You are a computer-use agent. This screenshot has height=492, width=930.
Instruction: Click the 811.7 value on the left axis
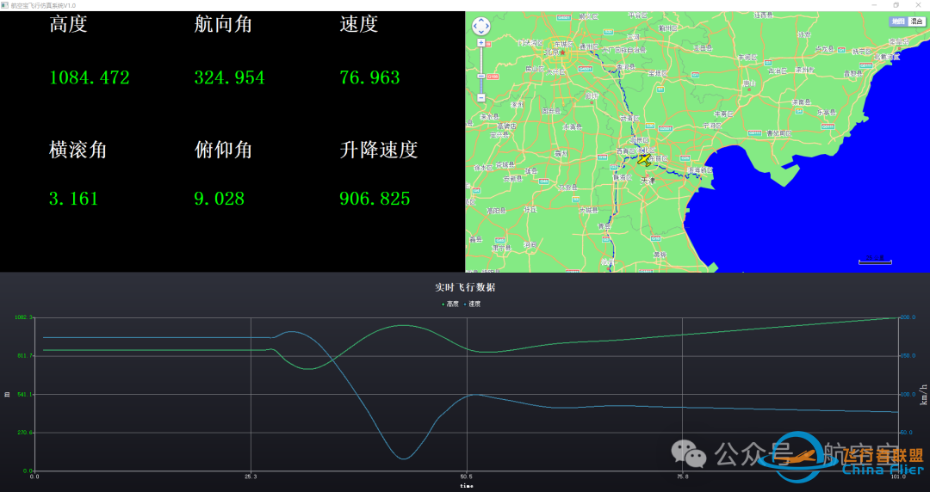[x=25, y=355]
